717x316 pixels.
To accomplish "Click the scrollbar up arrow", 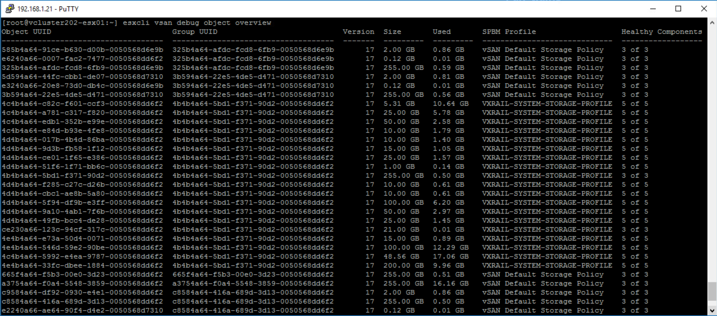I will click(x=712, y=22).
